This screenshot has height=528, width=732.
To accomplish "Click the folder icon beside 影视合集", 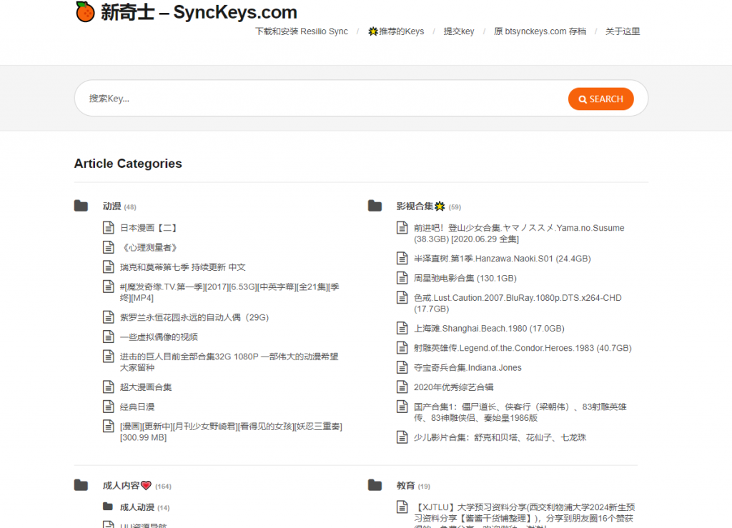I will click(375, 205).
